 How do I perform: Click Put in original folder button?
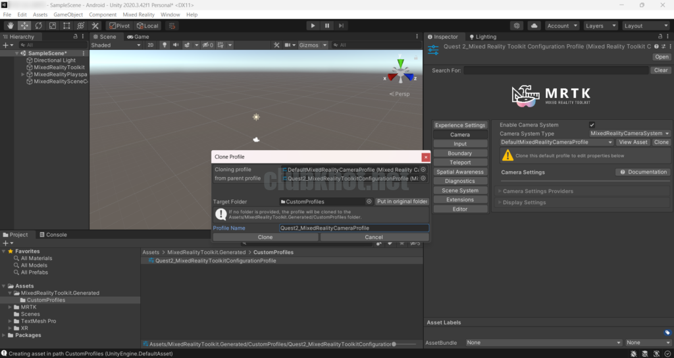(402, 201)
